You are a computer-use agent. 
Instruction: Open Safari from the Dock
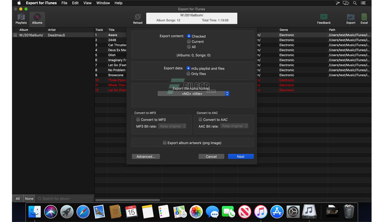pos(83,211)
